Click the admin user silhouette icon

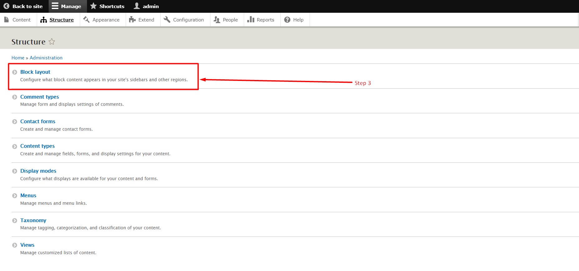(137, 6)
